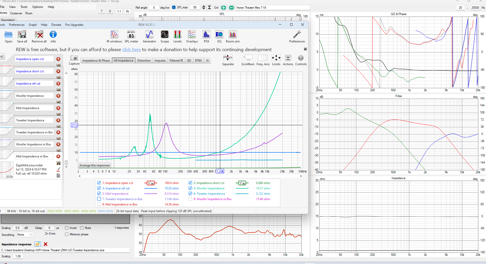Open the Graph menu in REW
This screenshot has height=264, width=486.
click(33, 25)
